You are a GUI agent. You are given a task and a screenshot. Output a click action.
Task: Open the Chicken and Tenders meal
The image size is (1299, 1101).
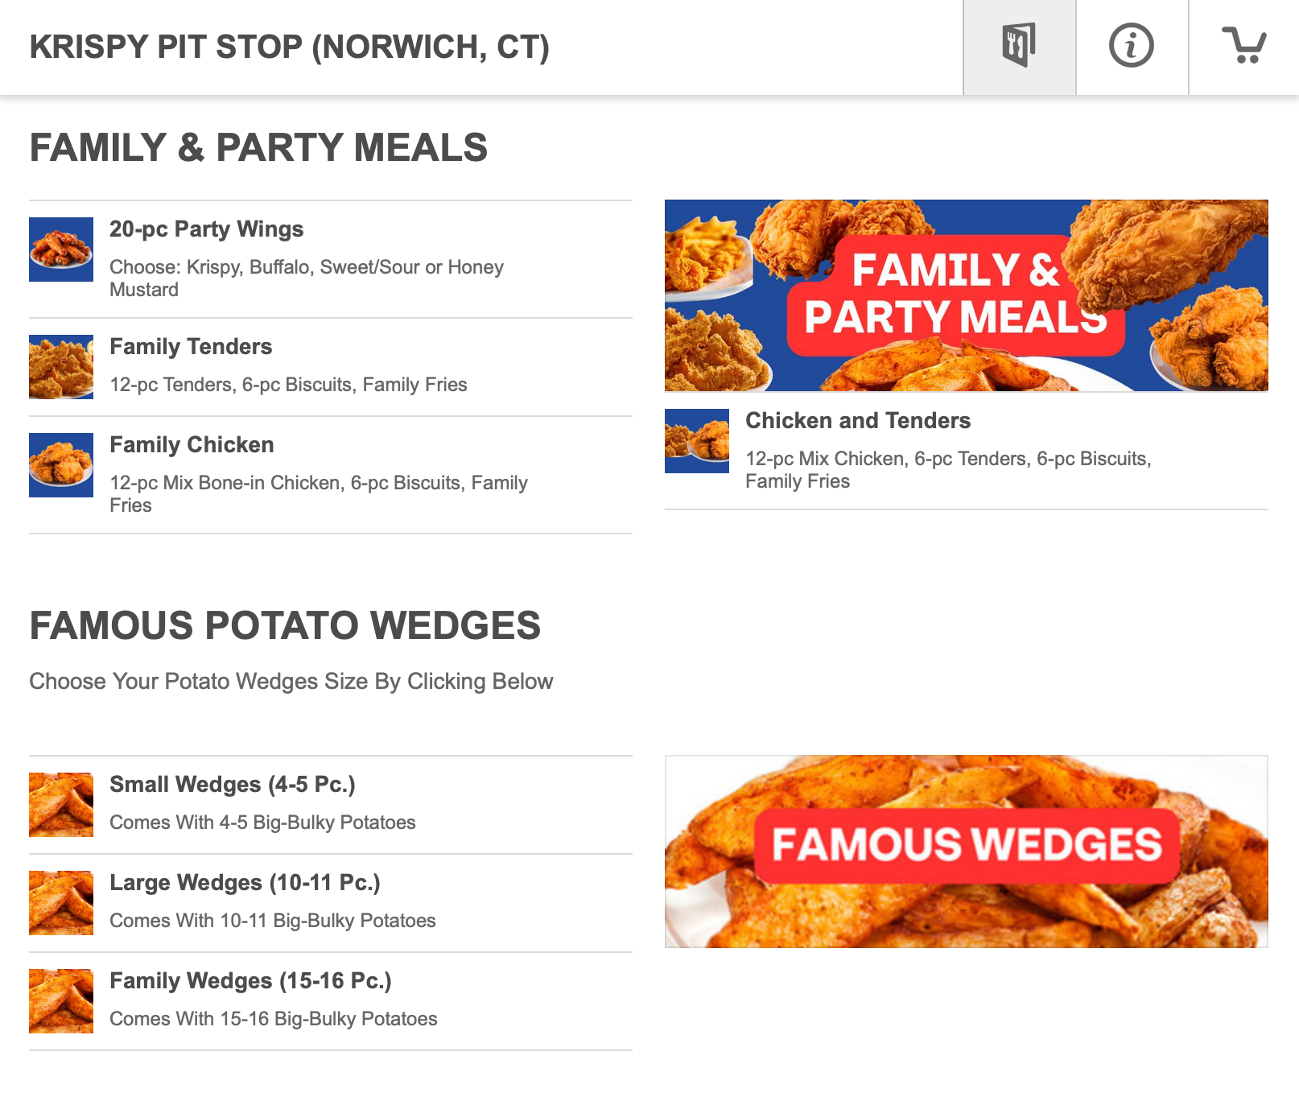pos(858,421)
